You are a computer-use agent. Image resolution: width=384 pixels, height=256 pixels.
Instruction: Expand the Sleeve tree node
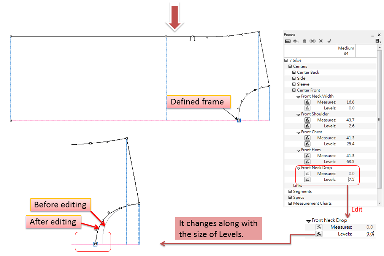[294, 84]
